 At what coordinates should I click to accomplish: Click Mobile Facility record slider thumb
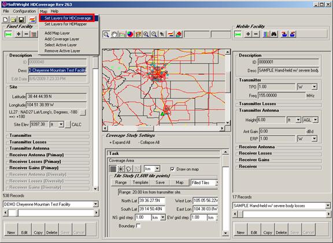(240, 214)
